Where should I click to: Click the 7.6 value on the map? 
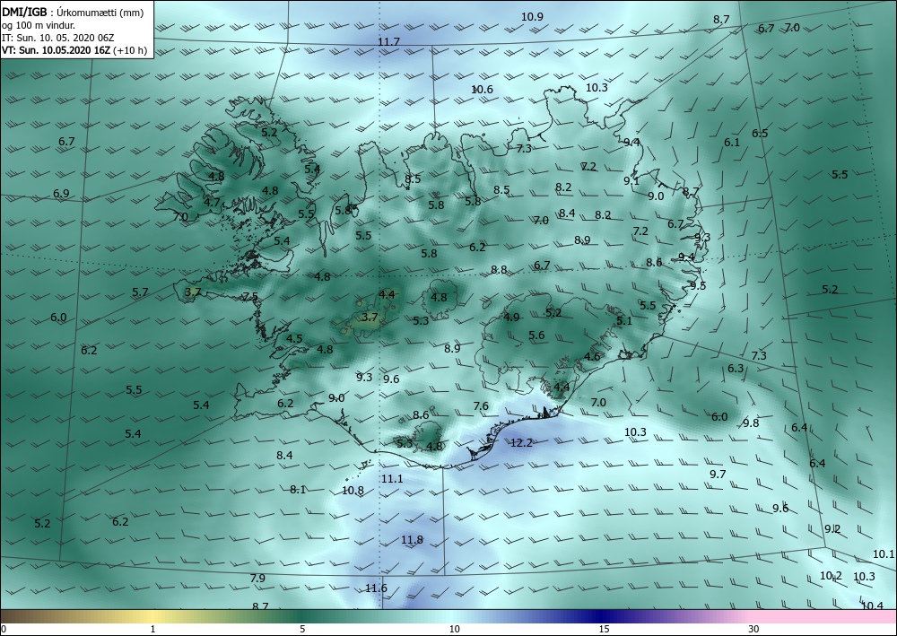(x=481, y=406)
